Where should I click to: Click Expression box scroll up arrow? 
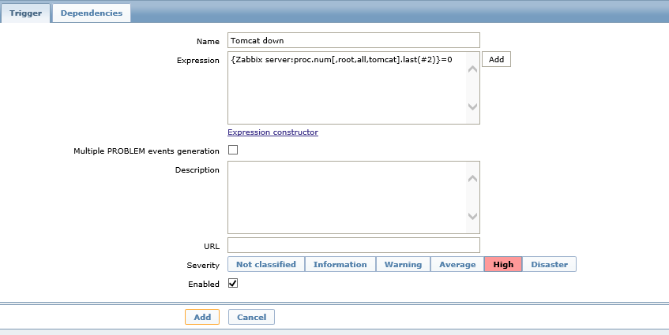coord(472,69)
